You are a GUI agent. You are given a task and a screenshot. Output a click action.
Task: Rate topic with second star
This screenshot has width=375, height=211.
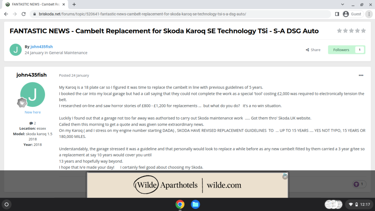point(345,31)
